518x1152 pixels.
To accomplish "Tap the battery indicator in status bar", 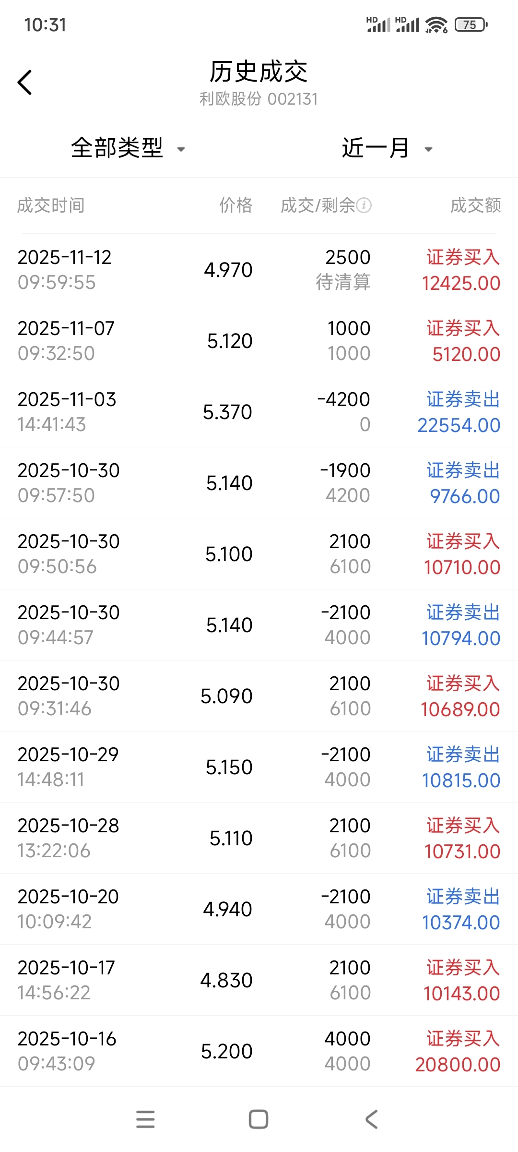I will coord(471,24).
